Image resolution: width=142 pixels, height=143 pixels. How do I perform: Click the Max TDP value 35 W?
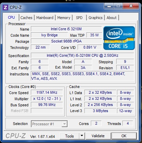click(x=94, y=35)
